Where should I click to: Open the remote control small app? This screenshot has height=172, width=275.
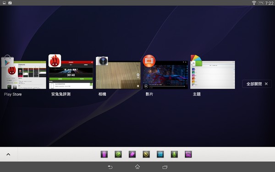104,155
